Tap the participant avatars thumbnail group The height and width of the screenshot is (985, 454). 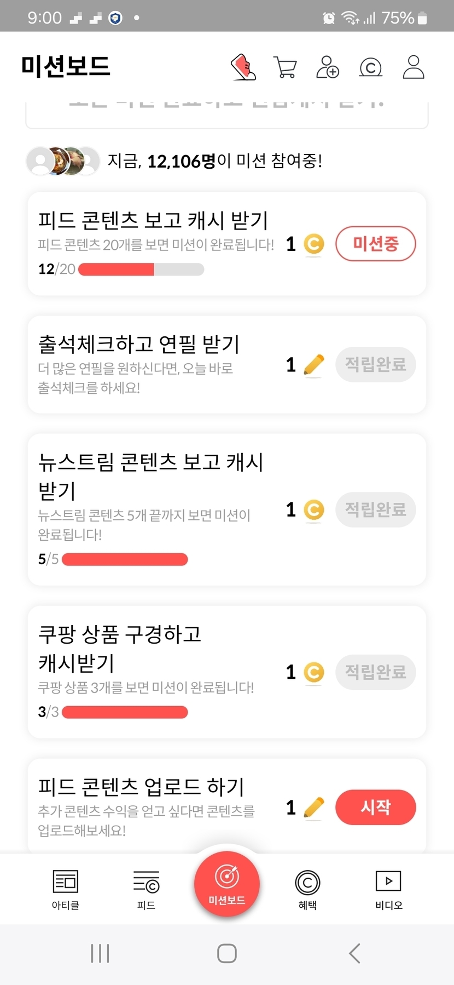(63, 161)
